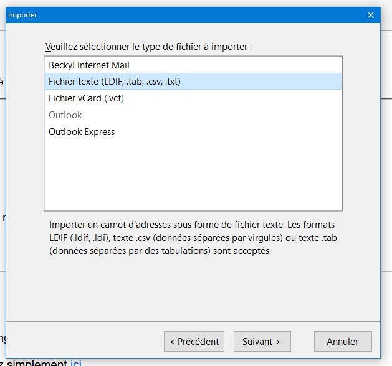Click the greyed-out Outlook entry
Image resolution: width=392 pixels, height=366 pixels.
tap(65, 115)
